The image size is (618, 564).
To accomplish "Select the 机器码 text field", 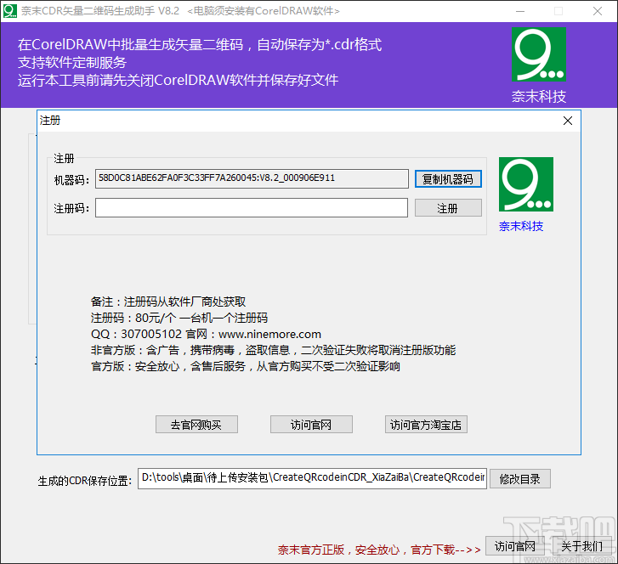I will pos(252,178).
